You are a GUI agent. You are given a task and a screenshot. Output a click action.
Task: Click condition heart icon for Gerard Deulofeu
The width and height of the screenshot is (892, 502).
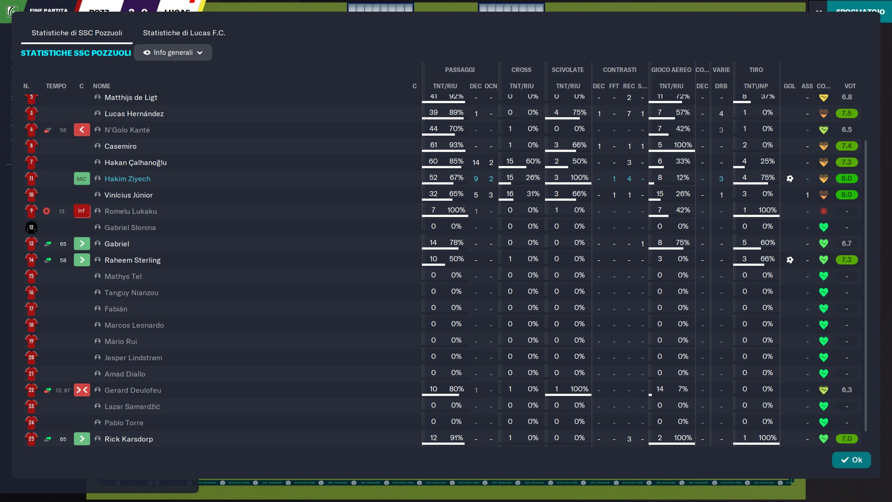click(x=823, y=390)
